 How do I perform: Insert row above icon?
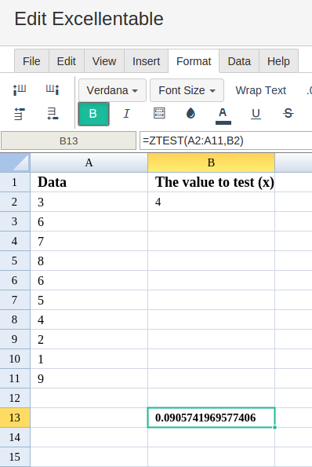(x=20, y=114)
